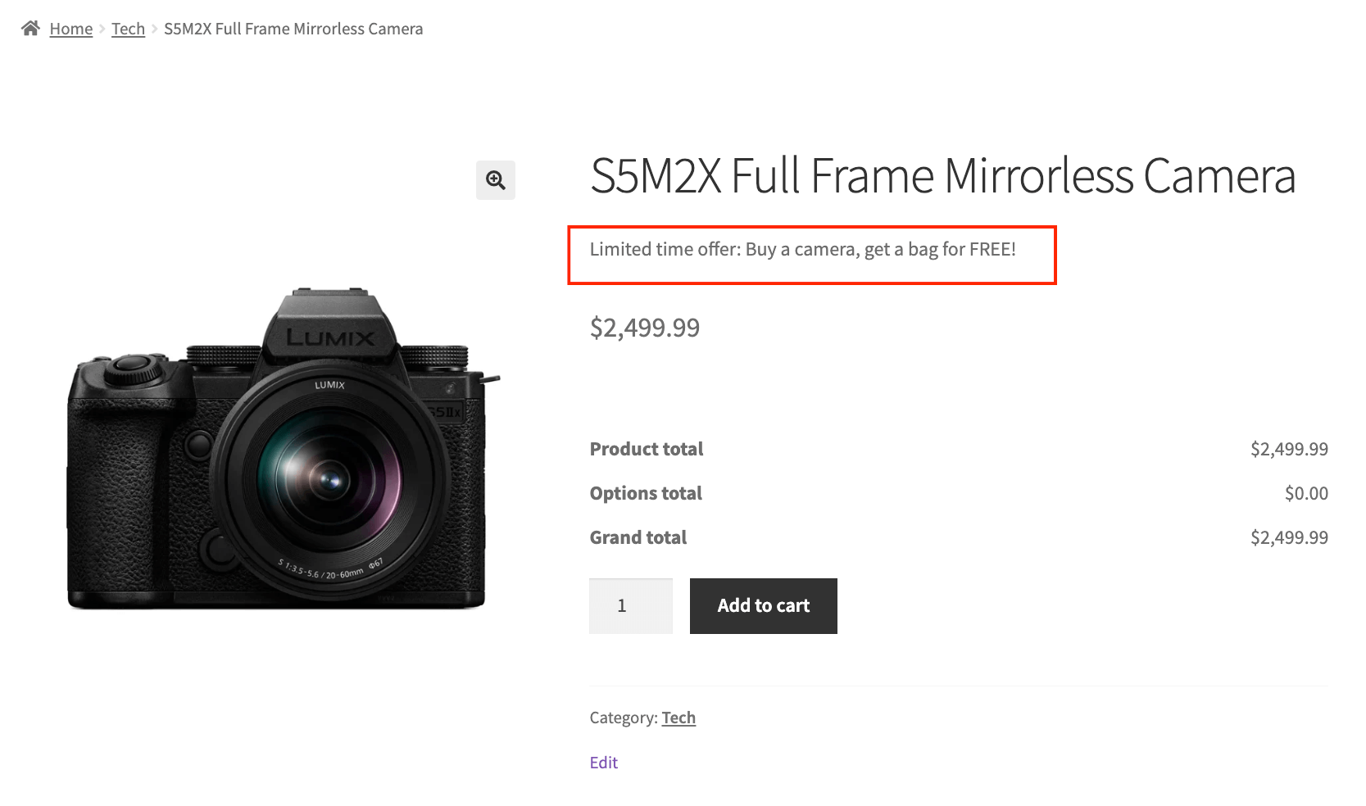This screenshot has width=1366, height=806.
Task: Click the Product total amount value
Action: [1289, 449]
